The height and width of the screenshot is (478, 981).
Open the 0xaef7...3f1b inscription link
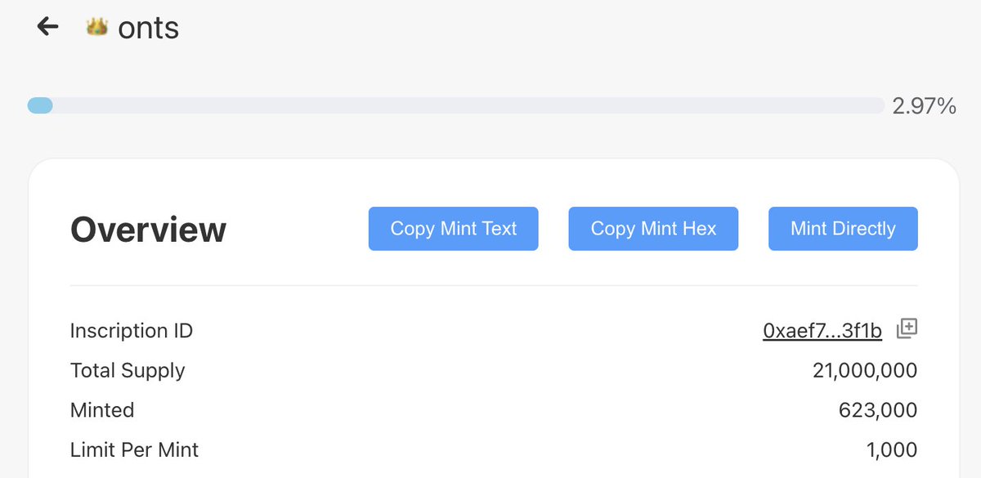822,331
